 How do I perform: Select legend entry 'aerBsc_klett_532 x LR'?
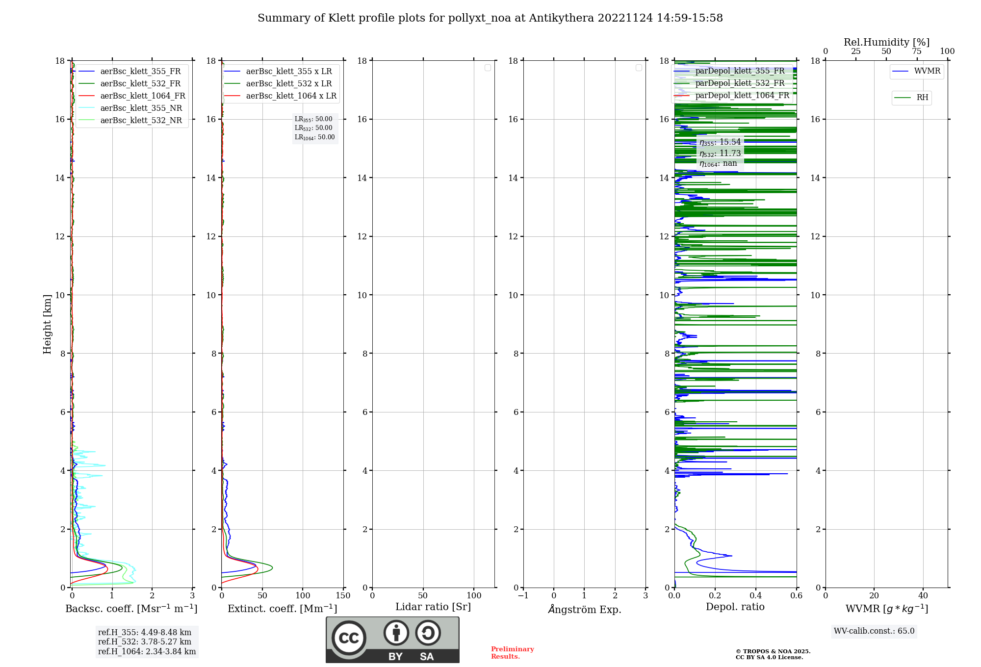click(279, 83)
